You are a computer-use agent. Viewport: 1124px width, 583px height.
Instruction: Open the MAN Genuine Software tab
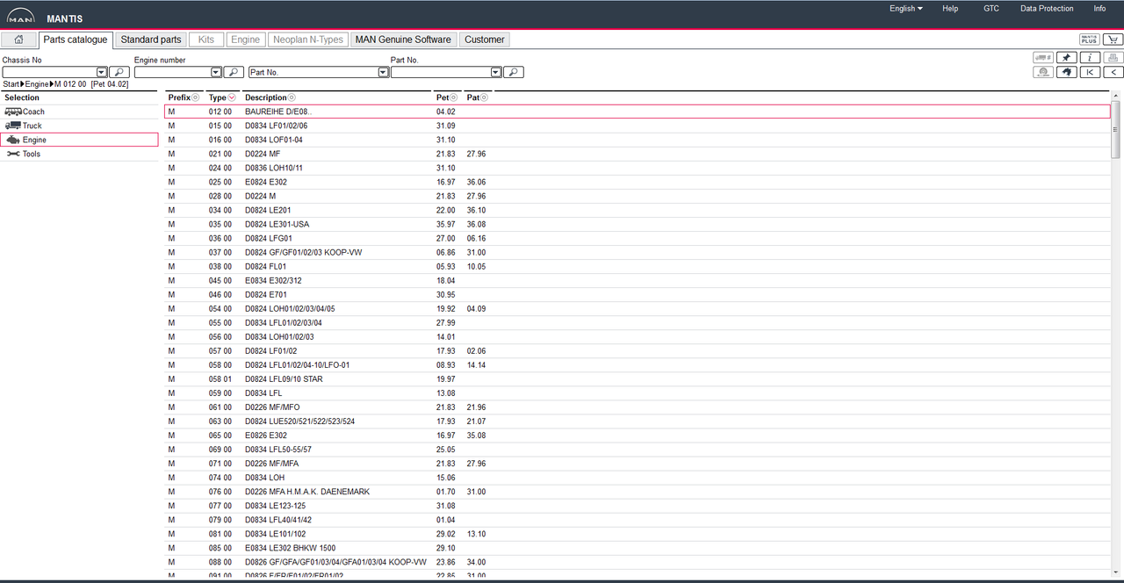tap(403, 40)
